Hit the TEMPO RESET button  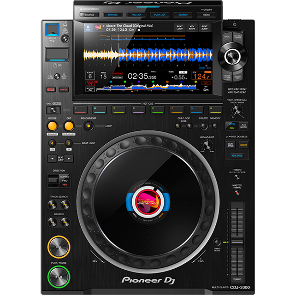[217, 242]
